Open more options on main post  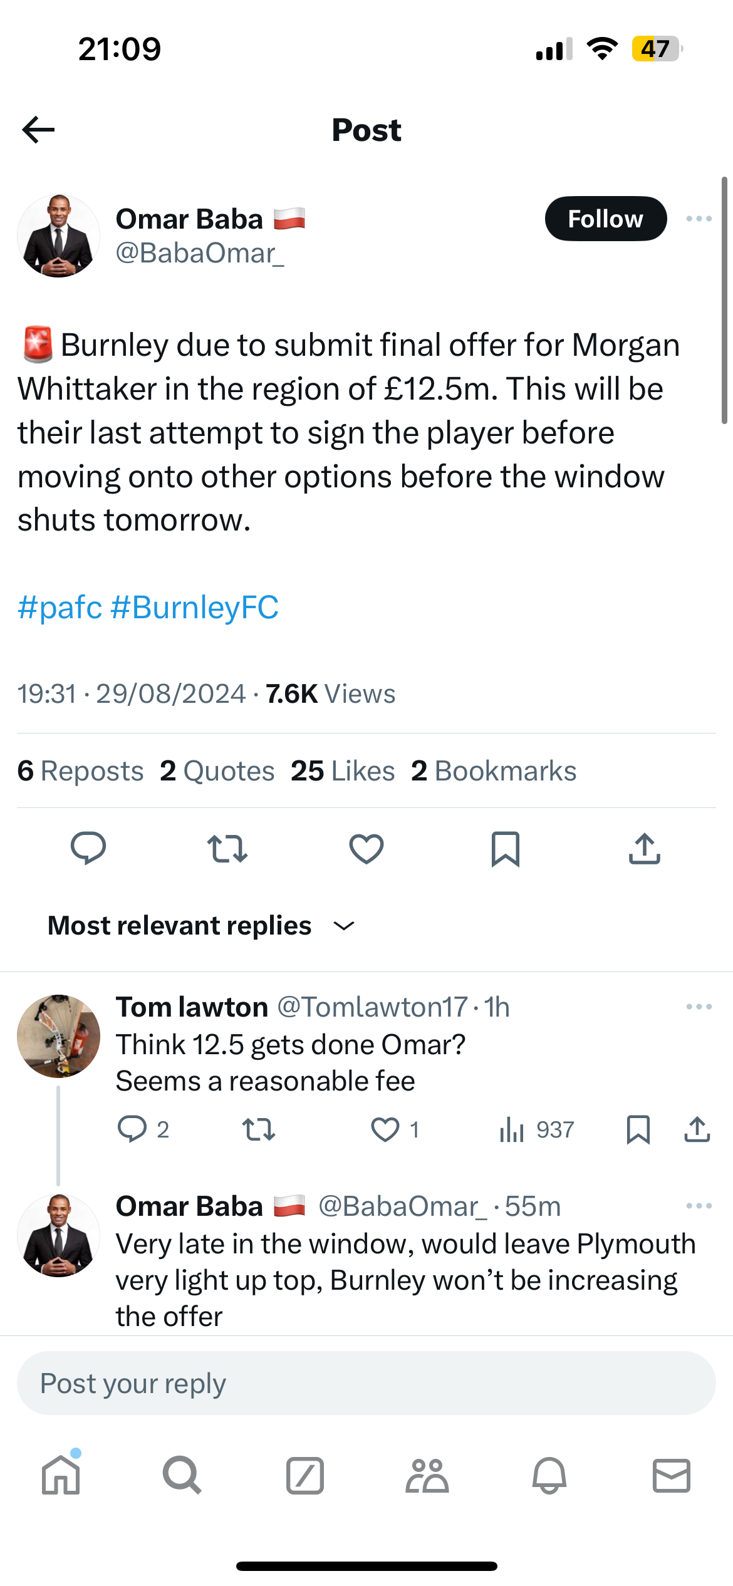pos(699,219)
